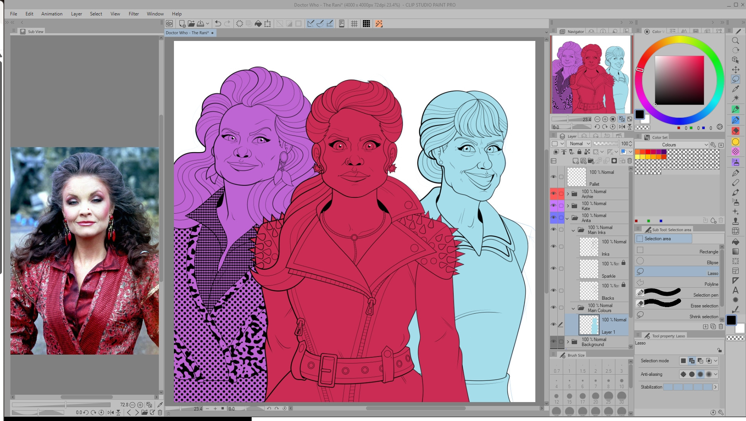Hide the Blacks layer
746x421 pixels.
554,290
